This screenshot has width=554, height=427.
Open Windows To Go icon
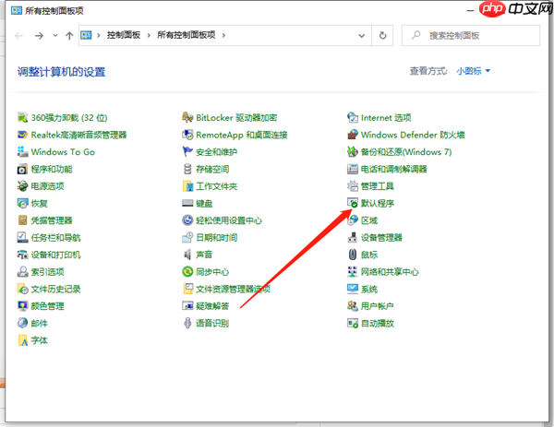click(x=22, y=152)
